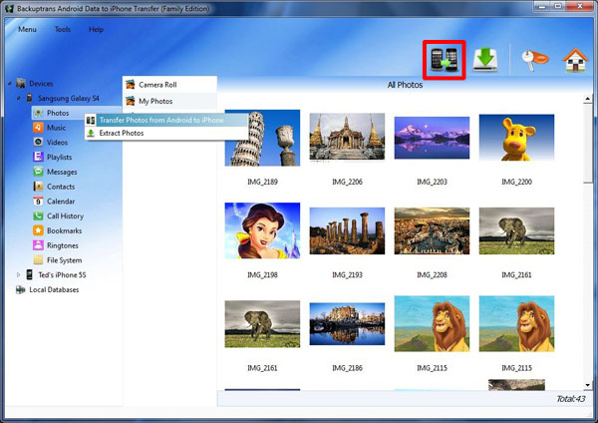Select the Messages tree item label
This screenshot has width=598, height=423.
[62, 172]
